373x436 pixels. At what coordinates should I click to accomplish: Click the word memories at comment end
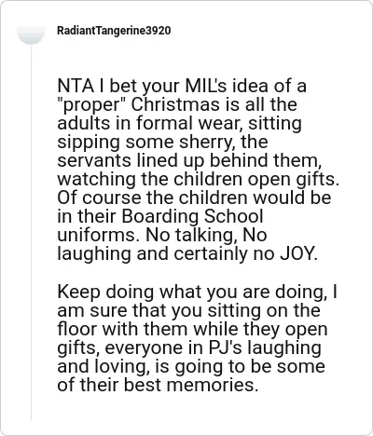213,385
